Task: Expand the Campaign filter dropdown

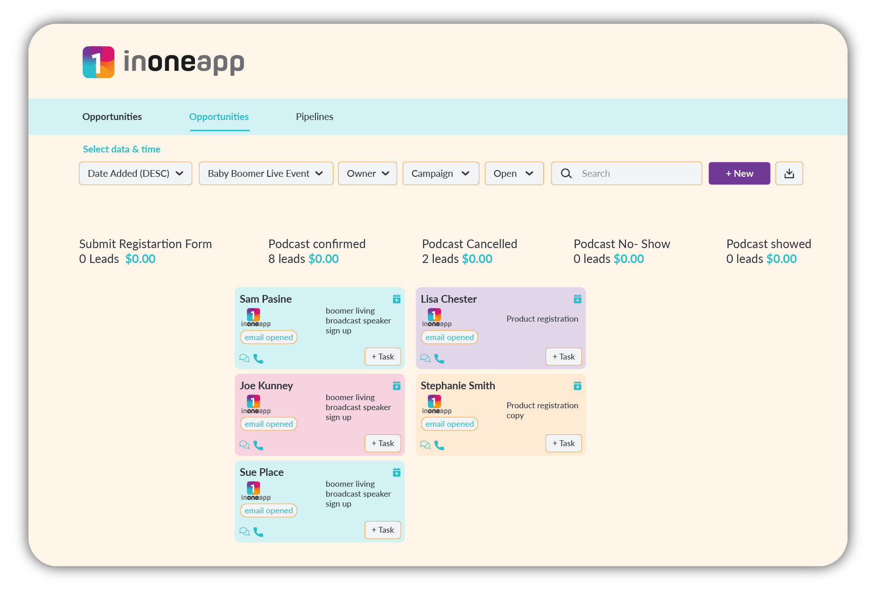Action: [x=440, y=174]
